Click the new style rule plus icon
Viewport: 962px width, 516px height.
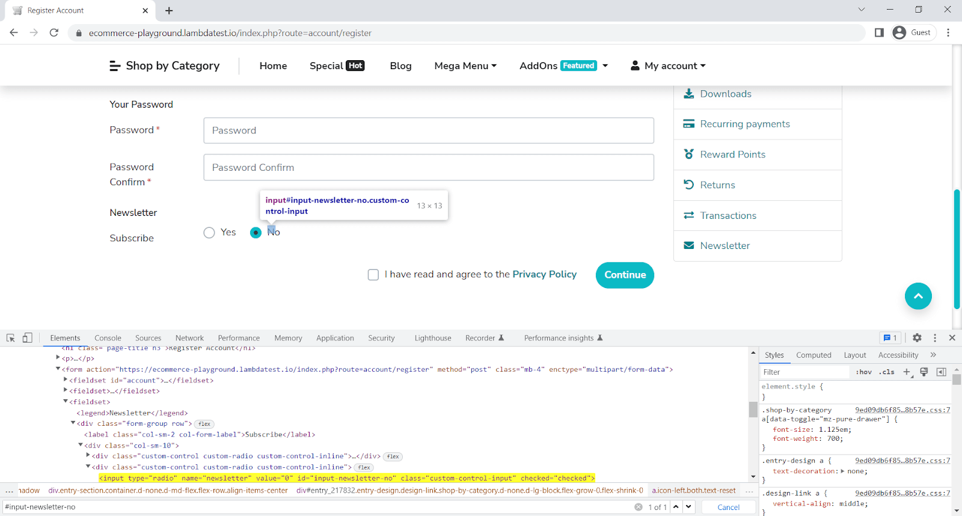(907, 372)
